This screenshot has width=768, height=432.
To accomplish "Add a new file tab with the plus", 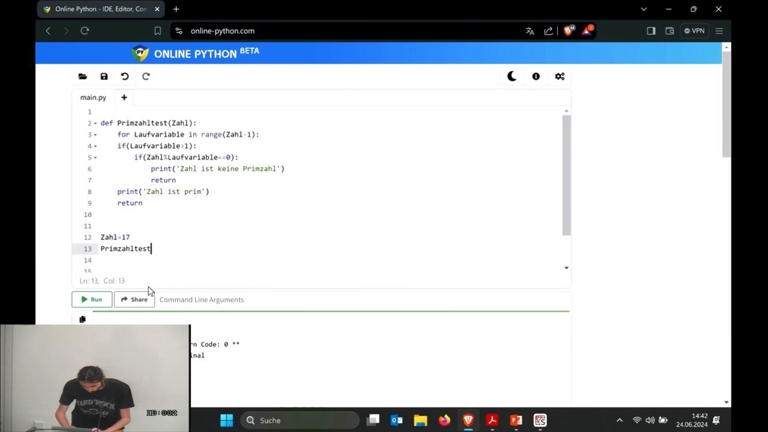I will [x=124, y=97].
